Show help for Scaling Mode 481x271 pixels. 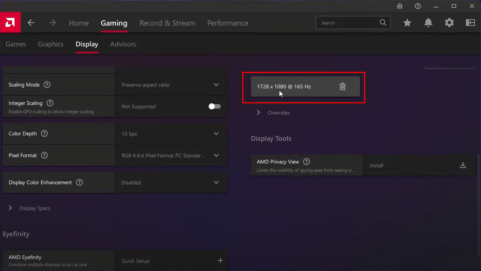(47, 85)
